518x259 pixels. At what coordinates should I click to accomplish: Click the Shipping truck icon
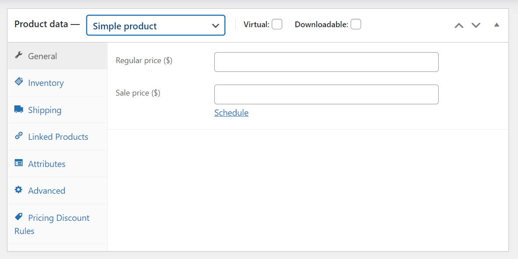click(18, 109)
